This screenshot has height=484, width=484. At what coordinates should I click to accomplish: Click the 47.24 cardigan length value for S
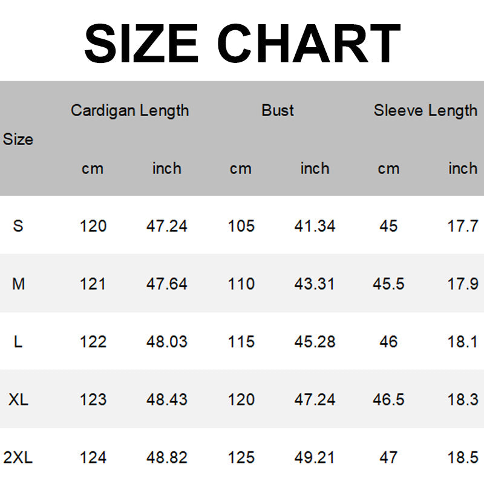167,226
